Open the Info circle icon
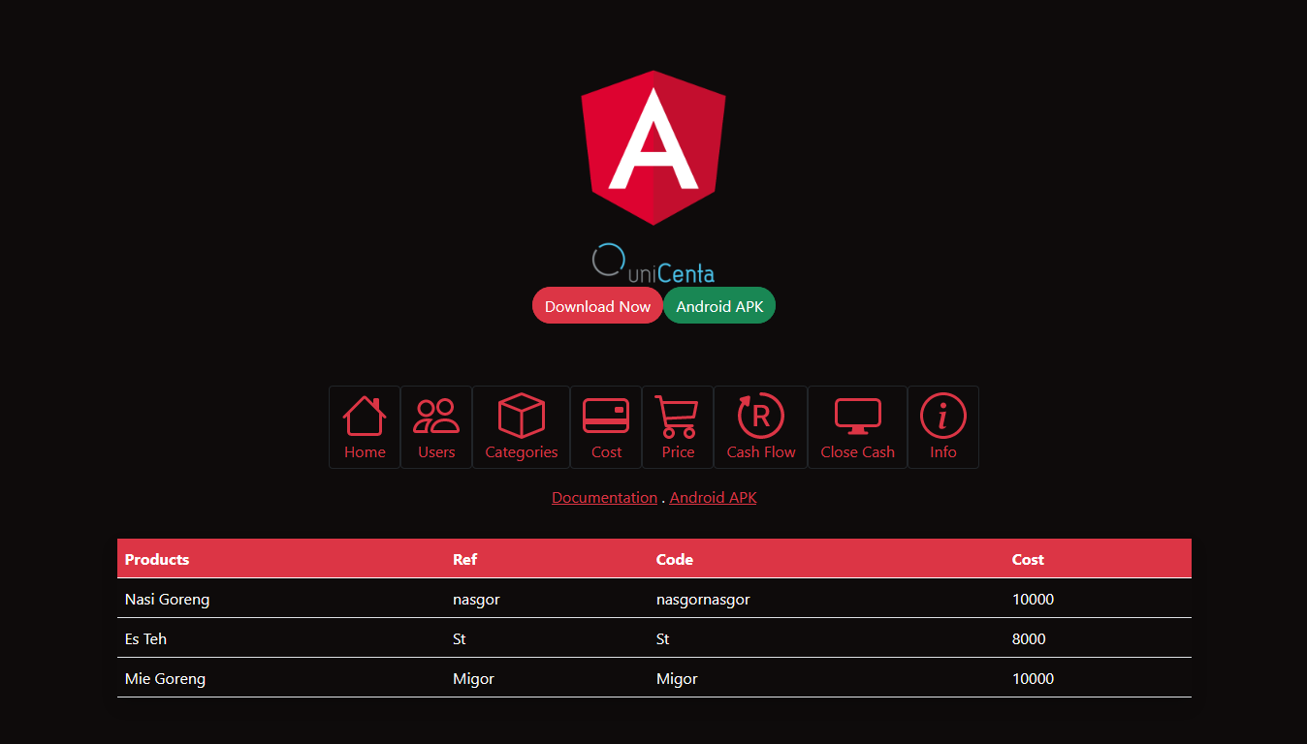The image size is (1307, 744). click(x=943, y=417)
